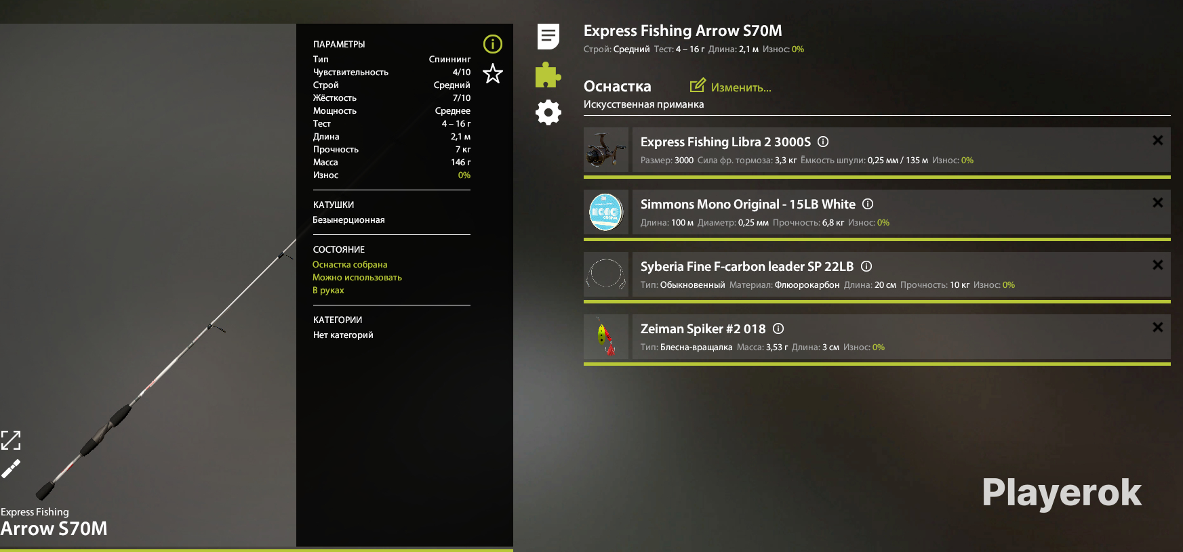Show info for Syberia Fine F-carbon leader

click(x=866, y=266)
